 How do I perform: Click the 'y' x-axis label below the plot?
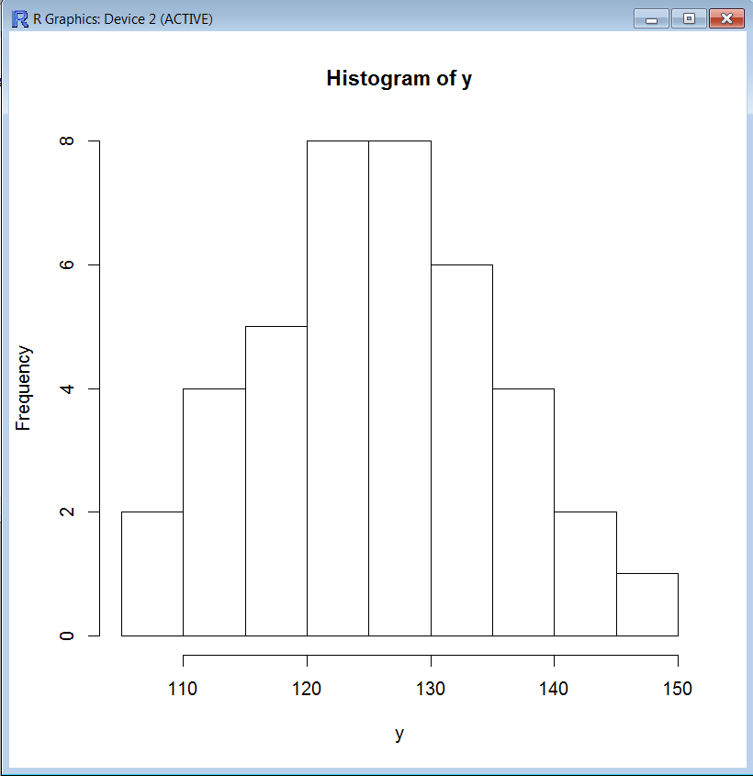pos(399,733)
